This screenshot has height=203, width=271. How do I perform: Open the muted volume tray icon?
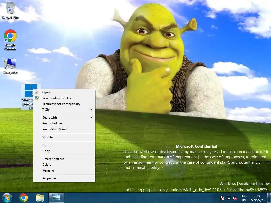(x=235, y=198)
